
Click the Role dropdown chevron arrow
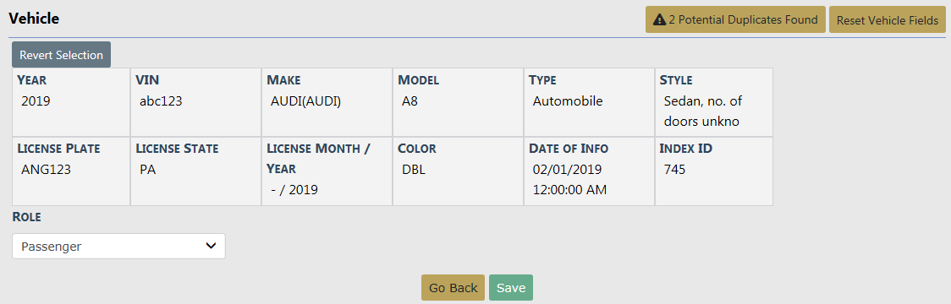(211, 246)
